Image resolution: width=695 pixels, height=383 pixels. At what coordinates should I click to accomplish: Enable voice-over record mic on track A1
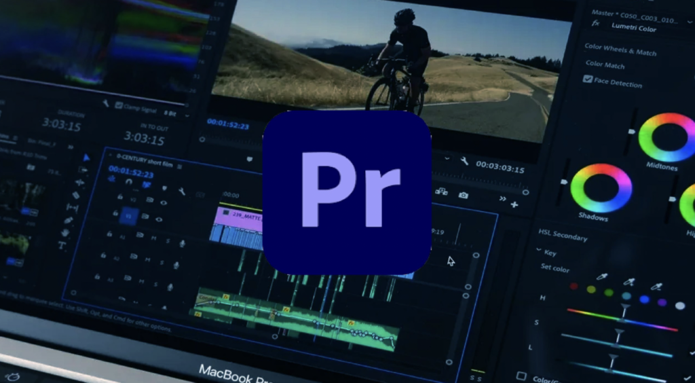tap(182, 243)
